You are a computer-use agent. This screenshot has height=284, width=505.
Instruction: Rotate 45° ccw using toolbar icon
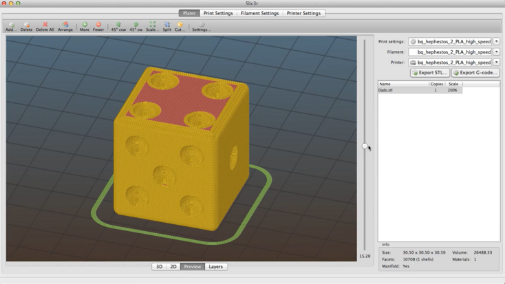pyautogui.click(x=118, y=26)
